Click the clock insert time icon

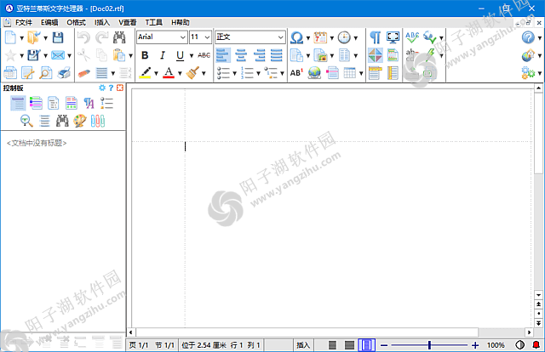pos(344,37)
